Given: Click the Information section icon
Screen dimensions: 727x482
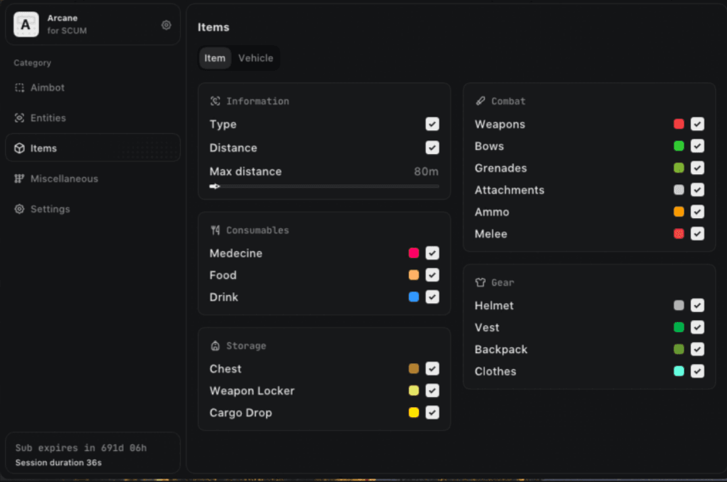Looking at the screenshot, I should coord(216,101).
